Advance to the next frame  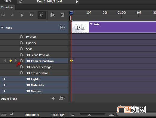pos(32,15)
